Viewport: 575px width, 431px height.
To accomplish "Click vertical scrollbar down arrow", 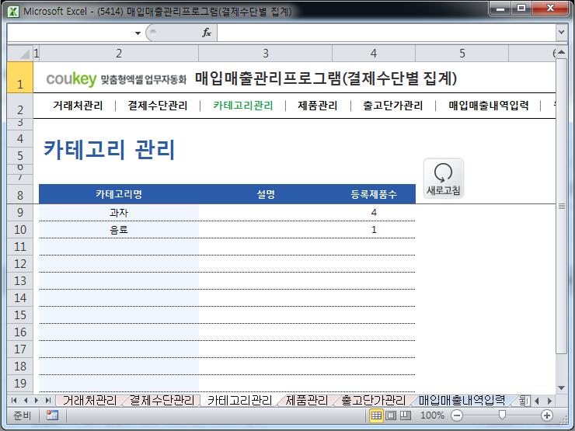I will tap(561, 388).
